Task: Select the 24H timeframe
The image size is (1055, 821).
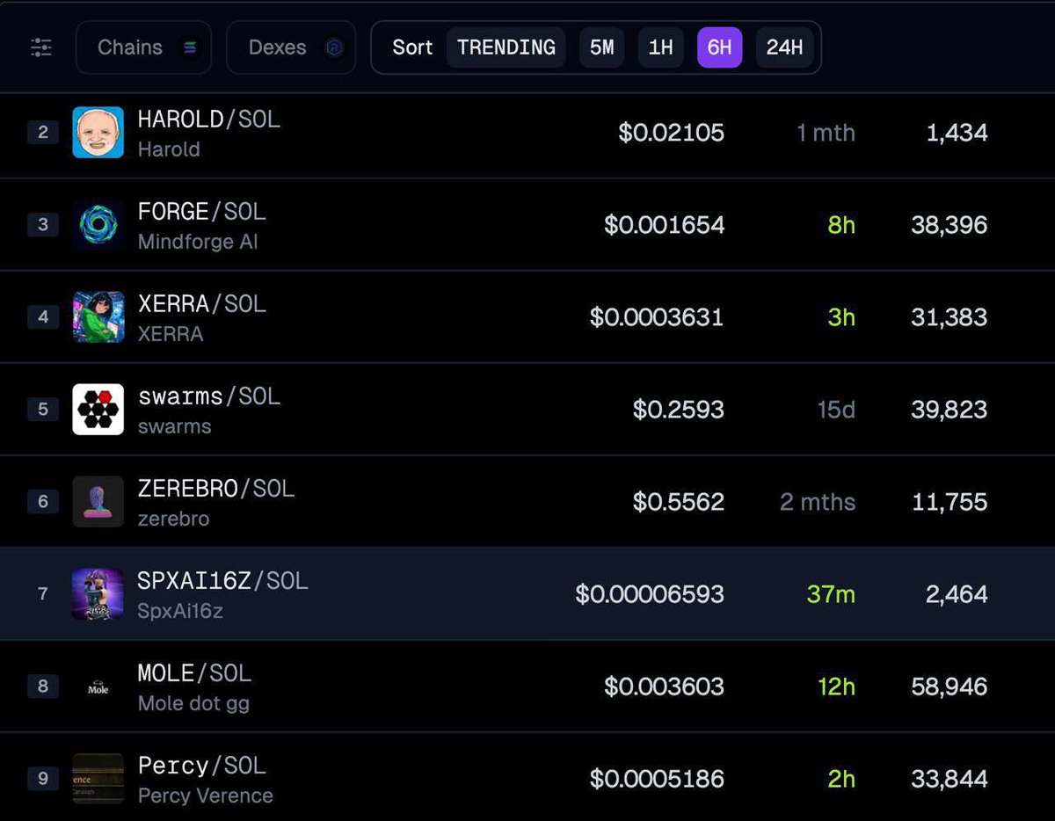Action: (x=784, y=47)
